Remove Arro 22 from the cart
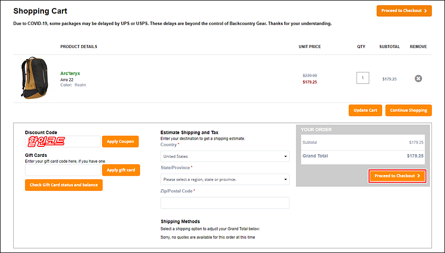 pyautogui.click(x=418, y=78)
